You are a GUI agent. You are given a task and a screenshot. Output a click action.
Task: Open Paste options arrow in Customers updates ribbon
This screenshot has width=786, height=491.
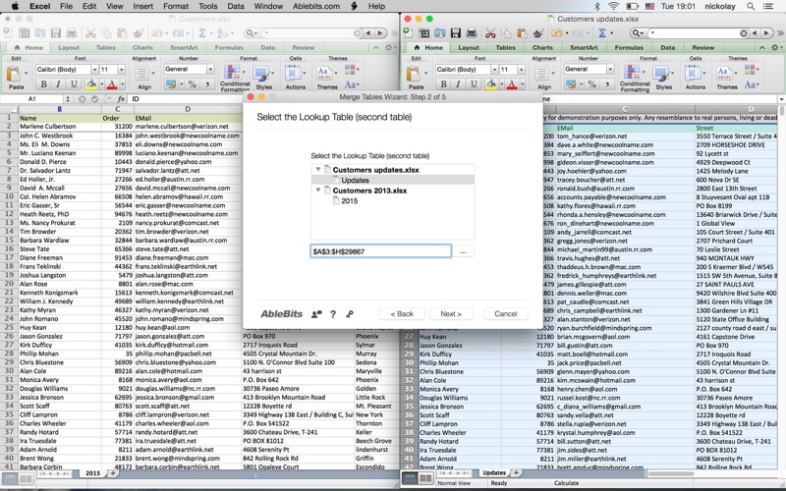pos(425,73)
